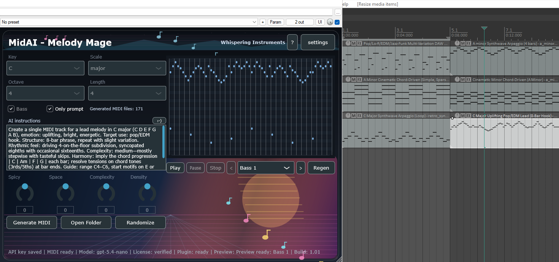The height and width of the screenshot is (262, 559).
Task: Open the Key dropdown showing C
Action: coord(46,68)
